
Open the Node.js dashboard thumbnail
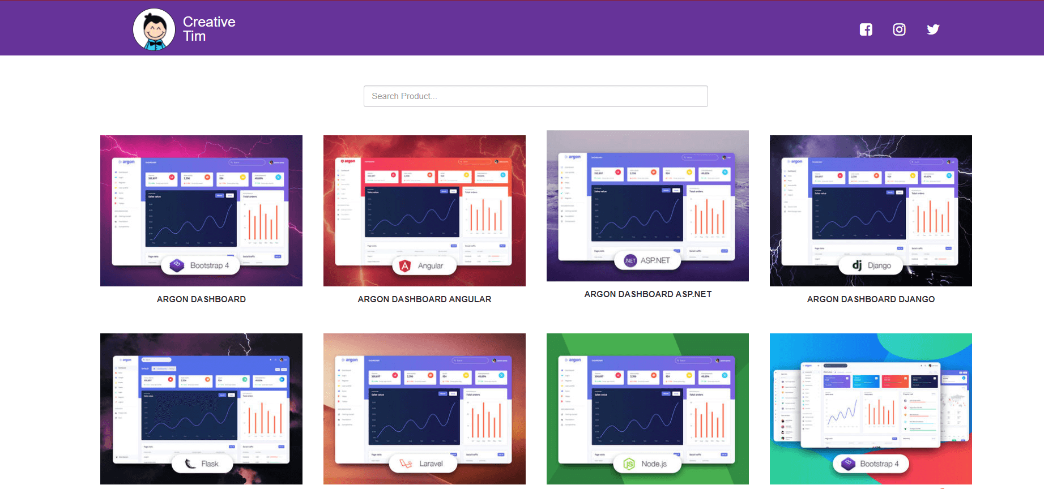pos(647,409)
